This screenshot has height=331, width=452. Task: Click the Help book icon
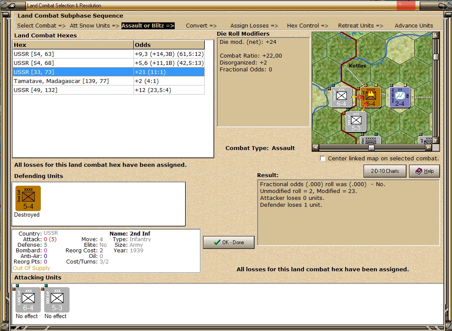pos(419,171)
